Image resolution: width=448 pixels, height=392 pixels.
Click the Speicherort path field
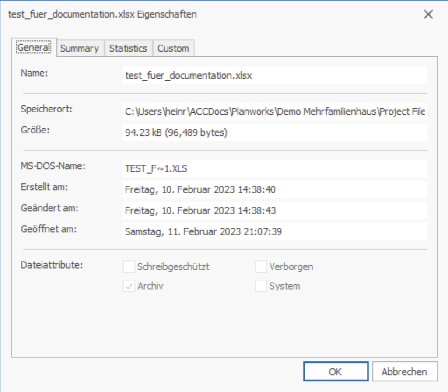point(275,111)
